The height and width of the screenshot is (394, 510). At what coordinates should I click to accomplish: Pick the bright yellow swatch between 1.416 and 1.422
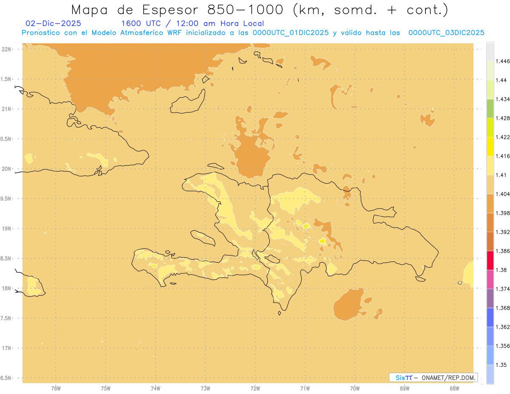[490, 146]
